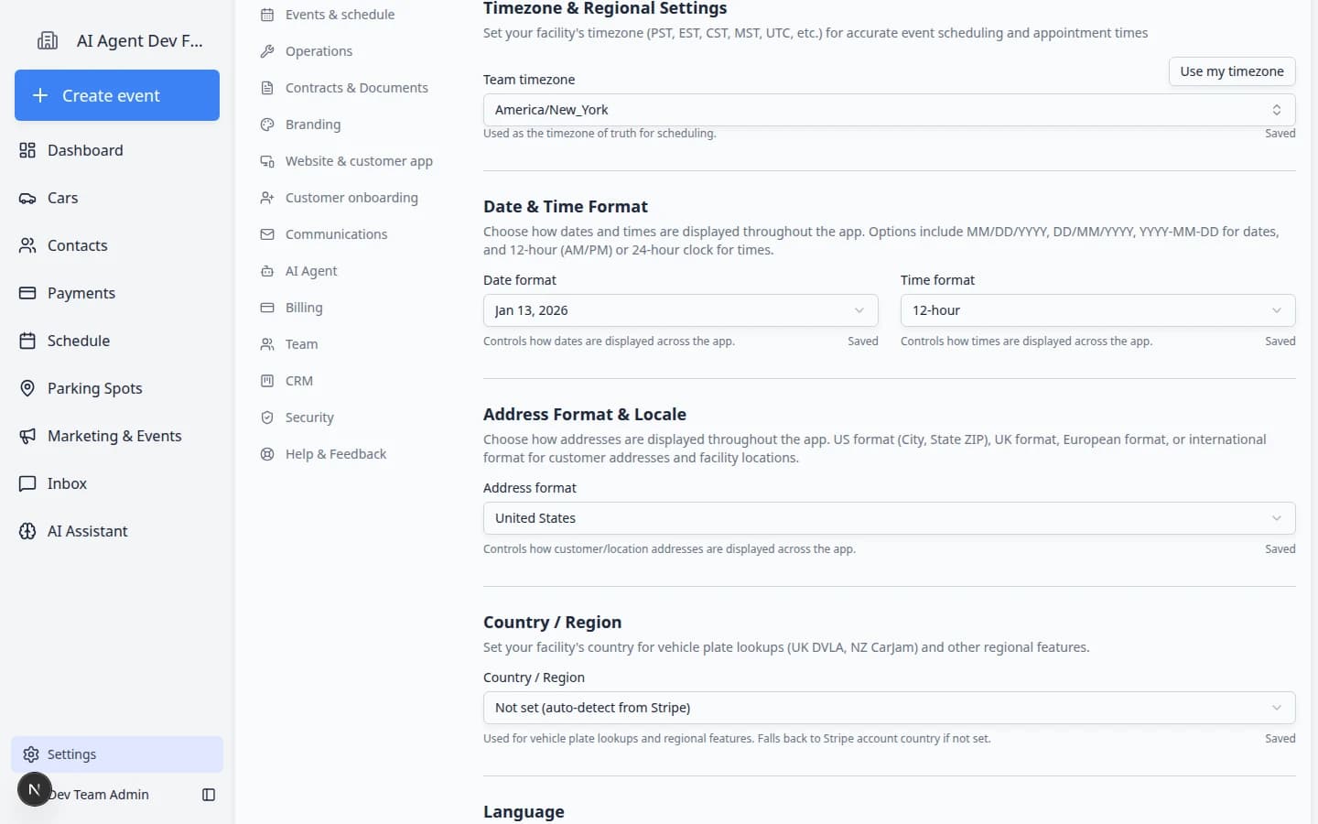Open the Schedule page
Screen dimensions: 1318x824
click(117, 341)
